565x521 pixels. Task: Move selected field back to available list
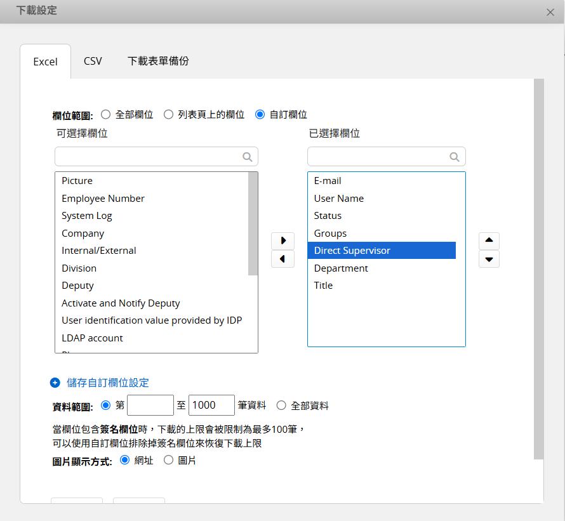[283, 259]
